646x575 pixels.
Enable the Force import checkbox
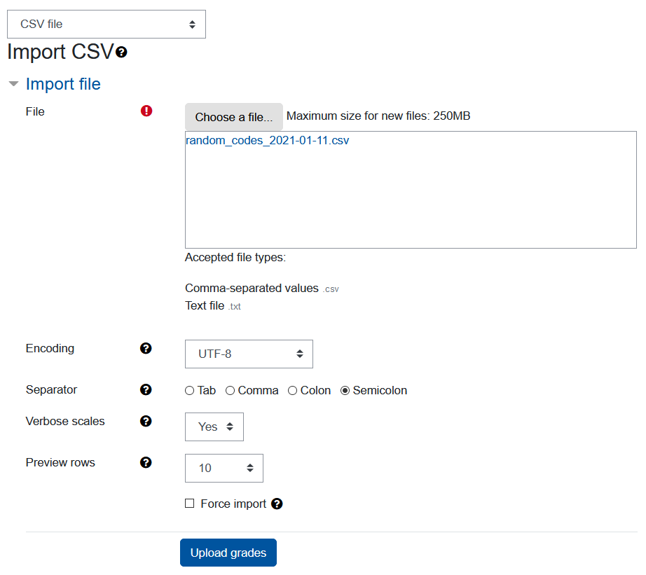189,504
